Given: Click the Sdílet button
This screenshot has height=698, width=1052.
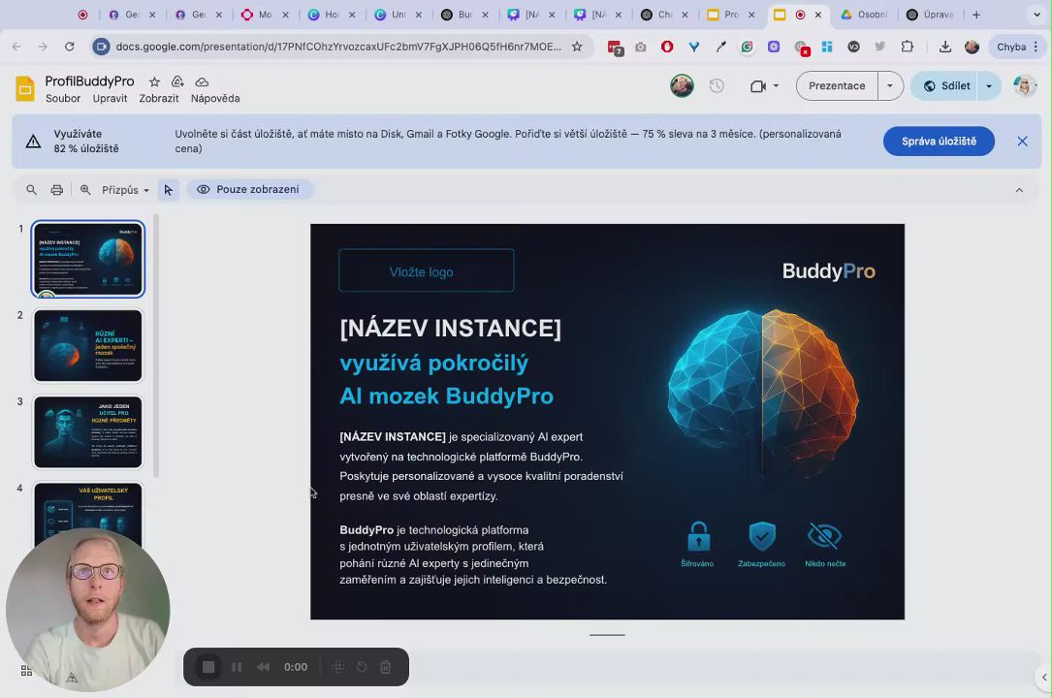Looking at the screenshot, I should (946, 86).
